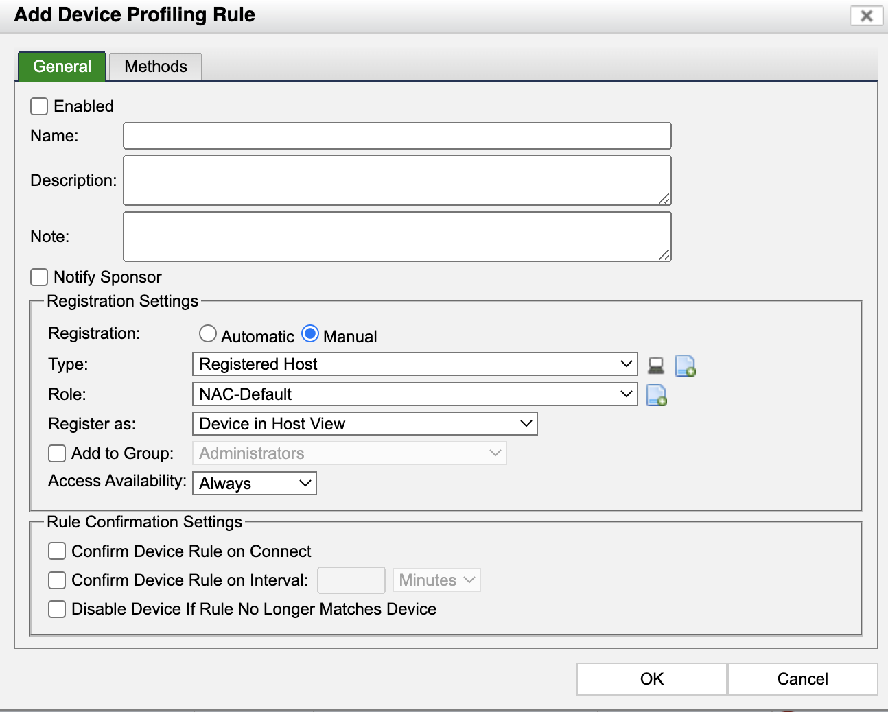
Task: Click the Note box resize handle
Action: (x=664, y=255)
